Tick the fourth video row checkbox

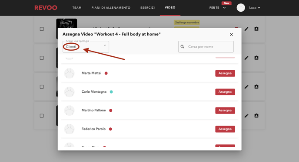pyautogui.click(x=42, y=116)
